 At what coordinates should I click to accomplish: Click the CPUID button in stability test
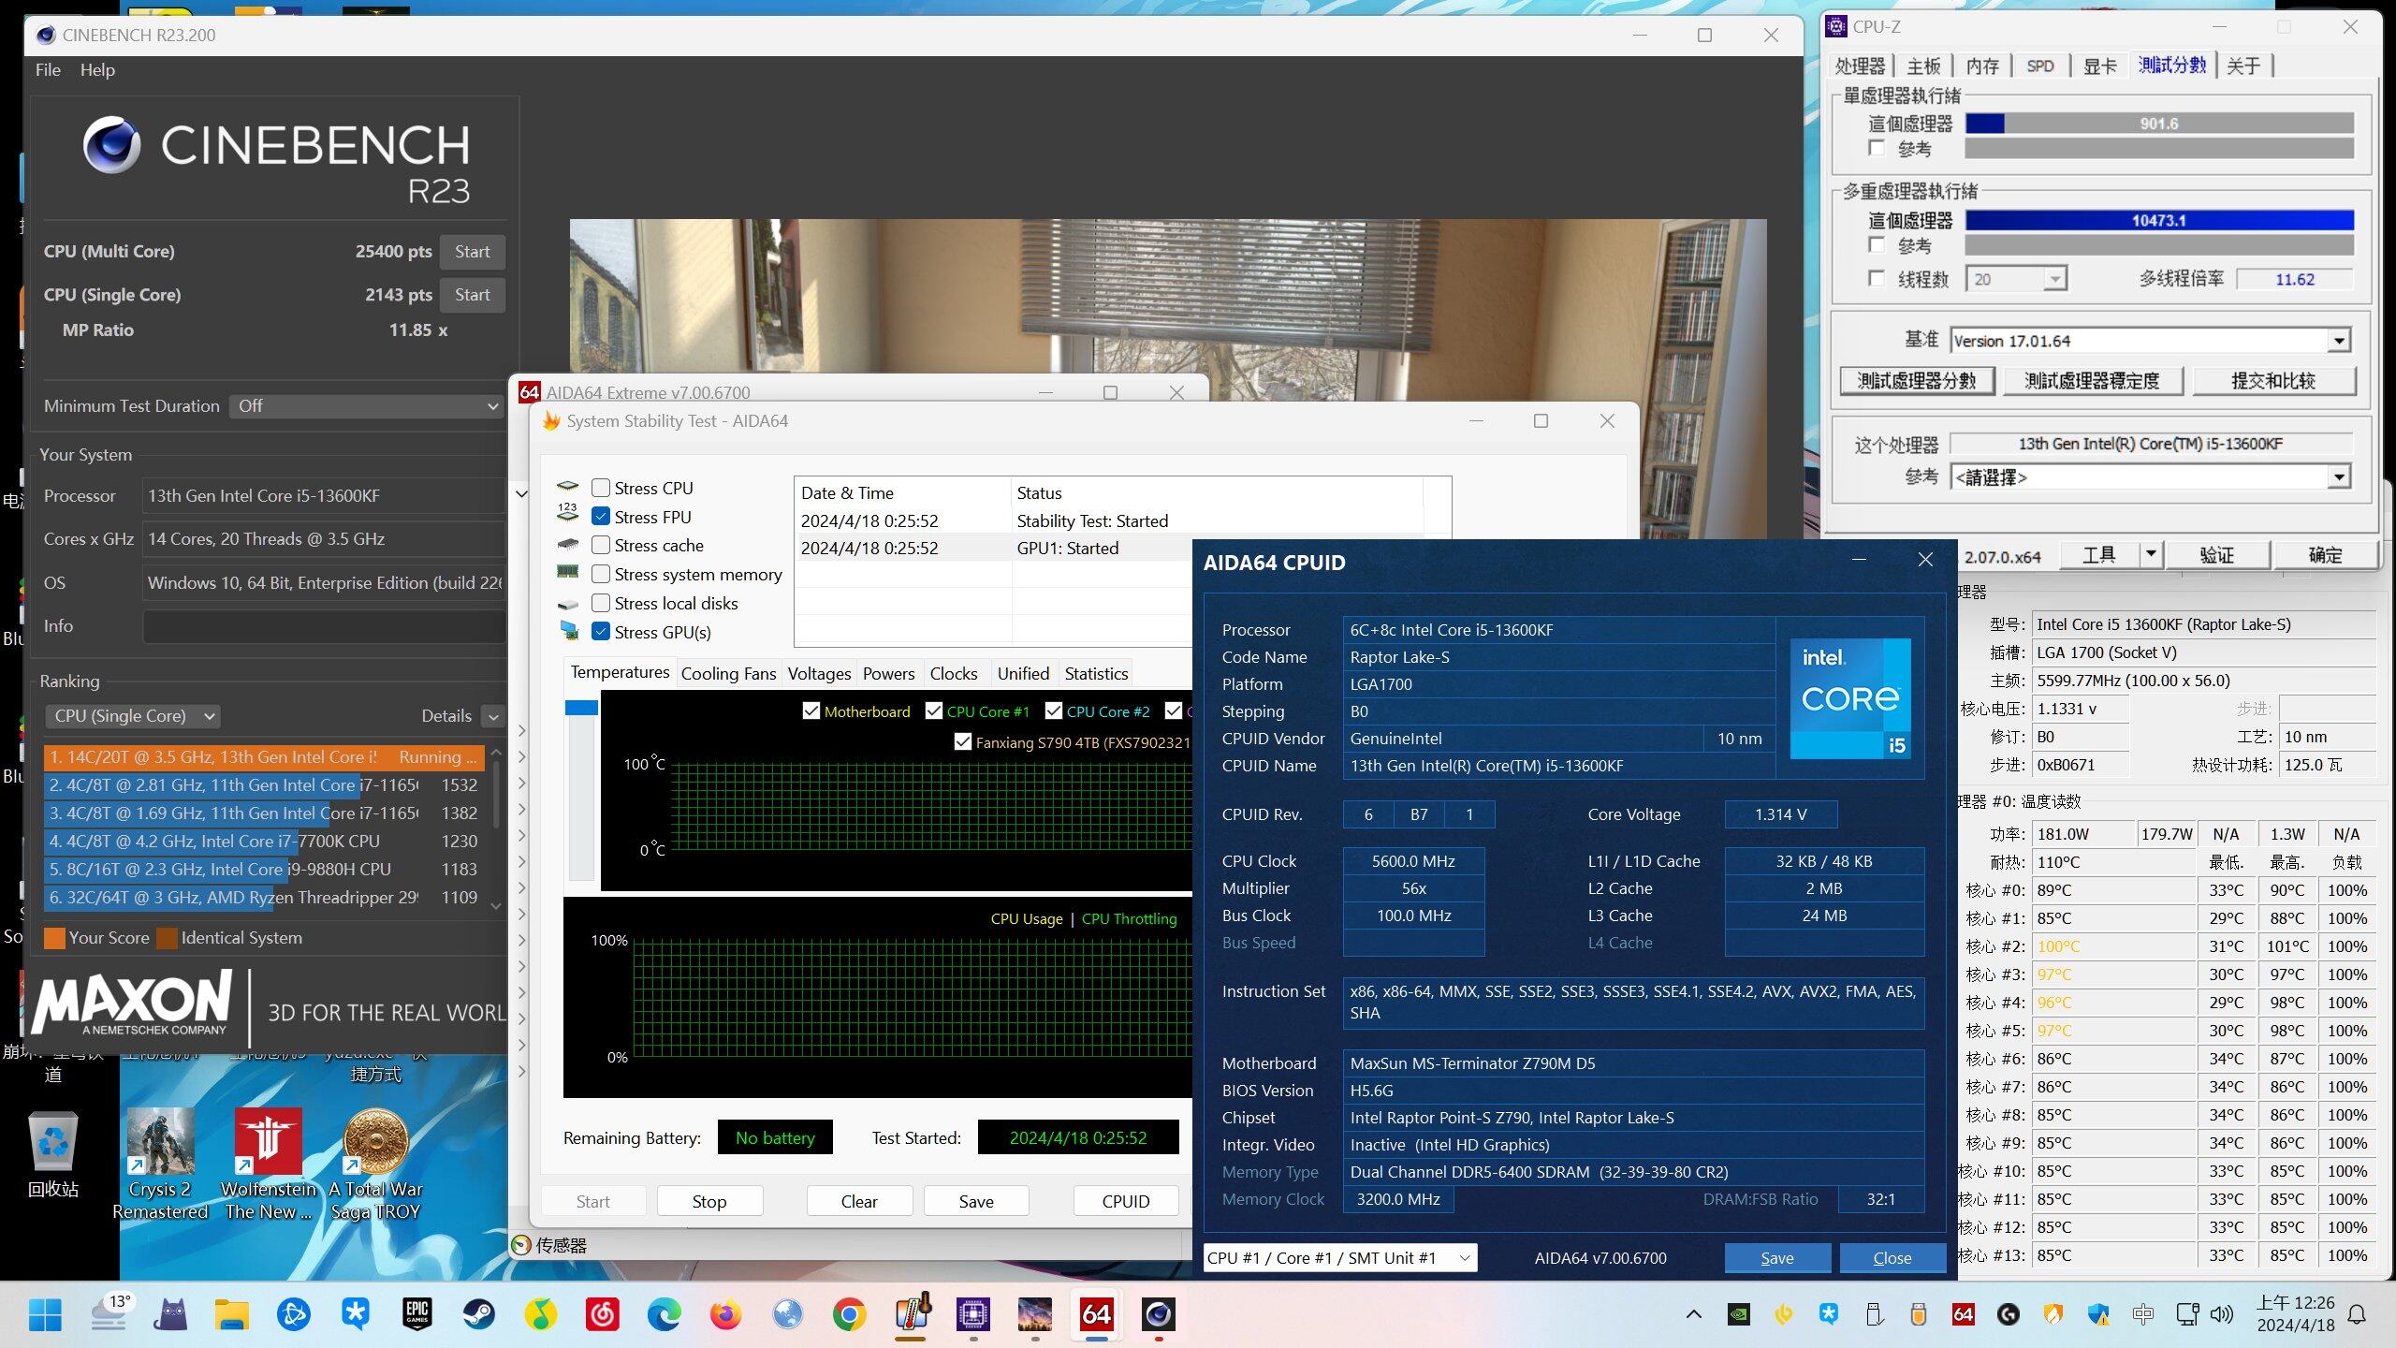1125,1201
